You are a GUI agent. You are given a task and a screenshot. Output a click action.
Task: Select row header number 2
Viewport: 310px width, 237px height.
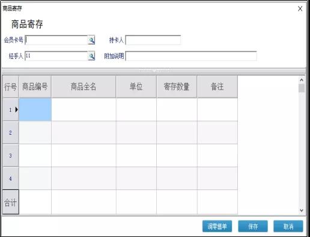pyautogui.click(x=11, y=132)
